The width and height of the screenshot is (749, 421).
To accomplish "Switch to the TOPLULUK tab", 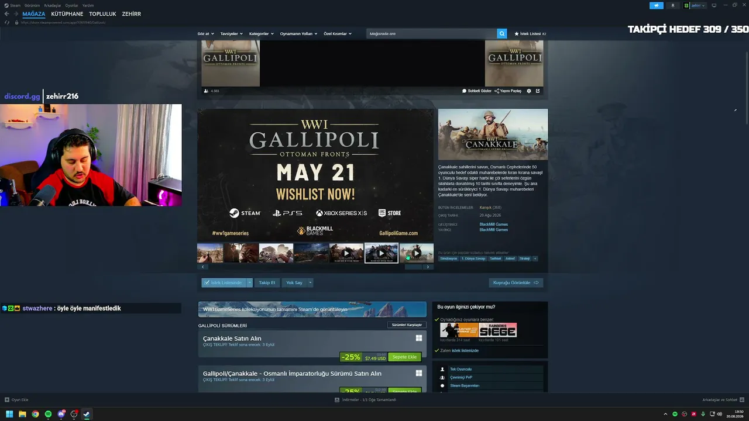I will click(102, 14).
